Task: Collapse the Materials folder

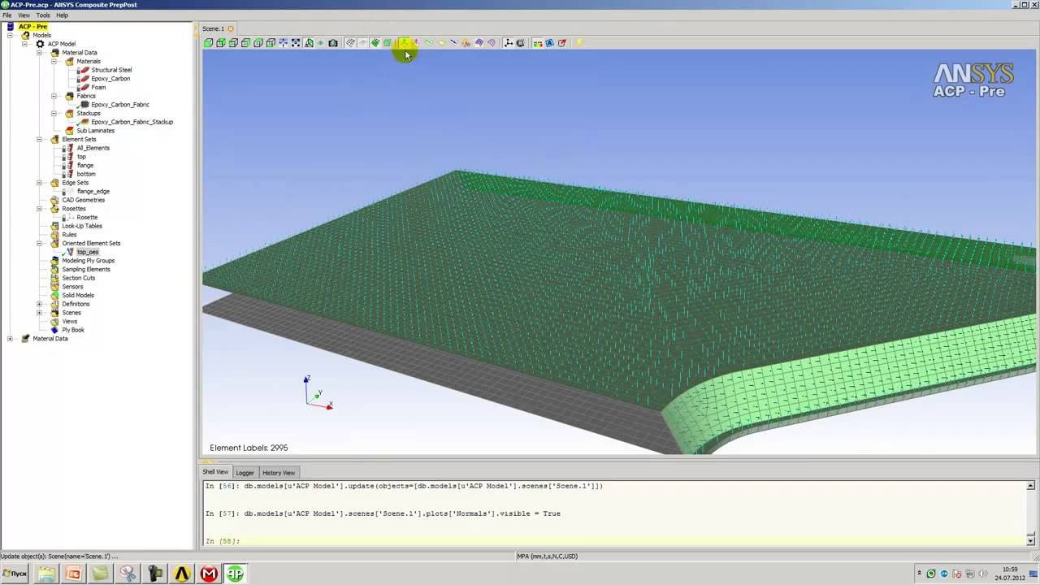Action: 54,62
